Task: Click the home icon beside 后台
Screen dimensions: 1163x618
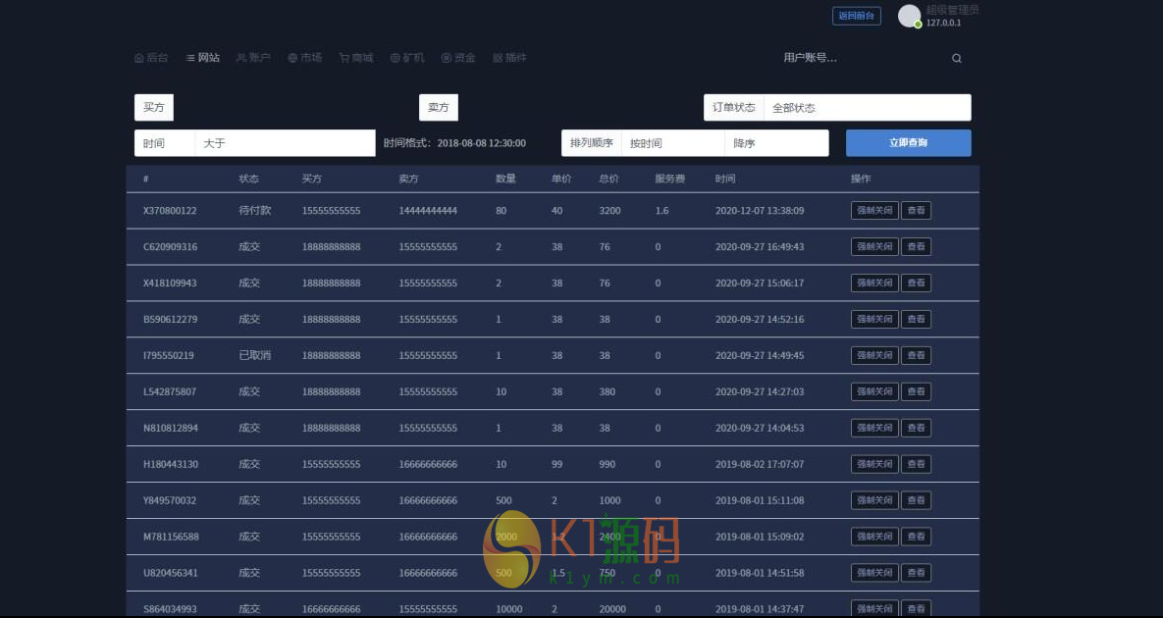Action: pyautogui.click(x=138, y=58)
